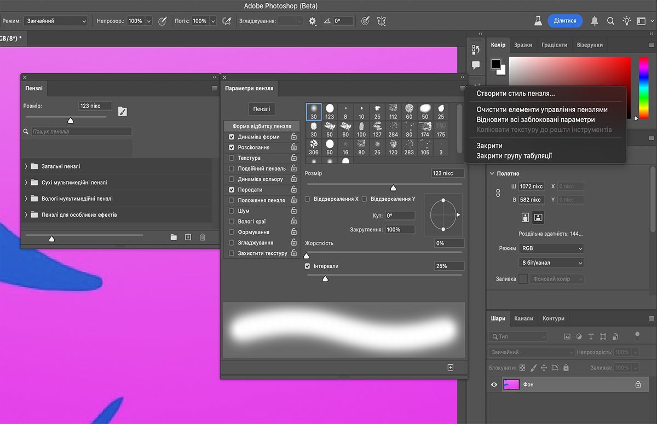Click the Жорсткість slider handle
This screenshot has height=424, width=657.
306,255
